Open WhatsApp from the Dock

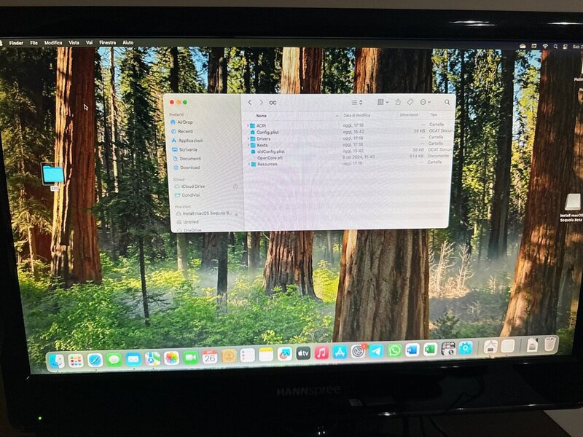tap(394, 350)
